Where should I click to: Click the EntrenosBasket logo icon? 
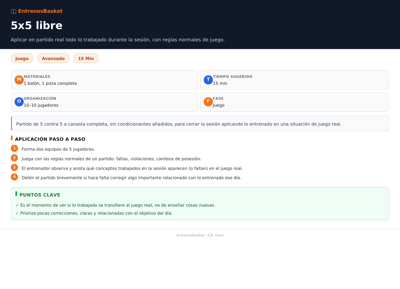pos(14,11)
